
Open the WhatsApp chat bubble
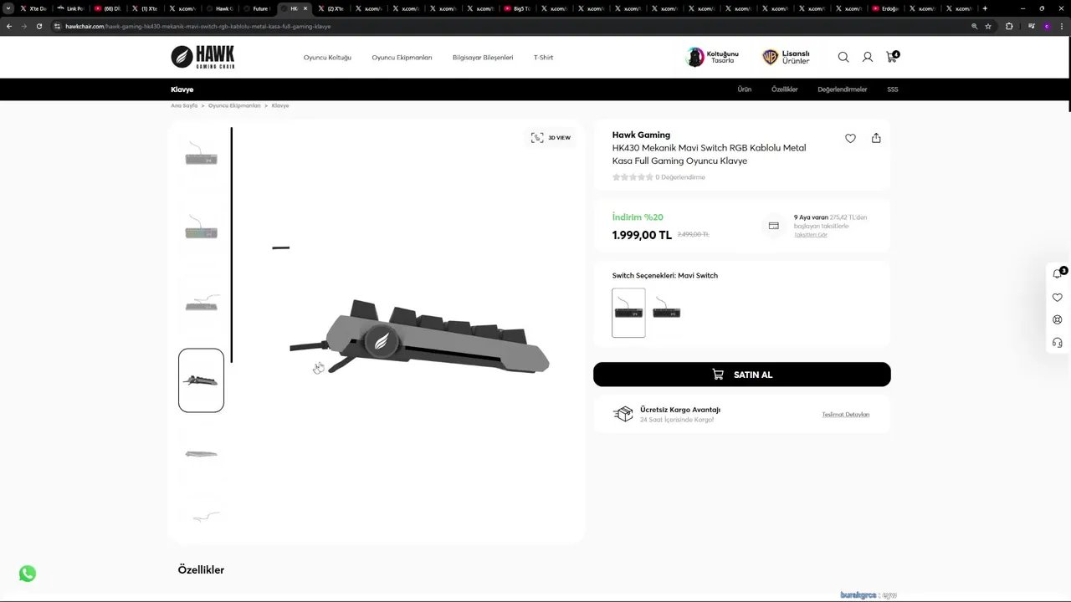pyautogui.click(x=28, y=574)
